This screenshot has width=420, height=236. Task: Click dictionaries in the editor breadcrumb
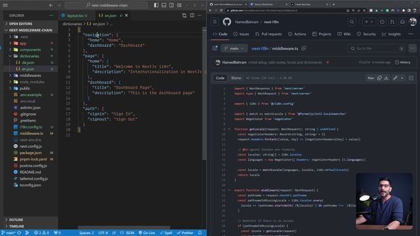(72, 24)
